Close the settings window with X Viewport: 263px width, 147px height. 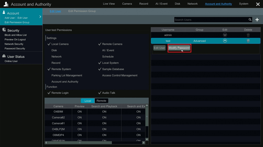click(x=258, y=4)
